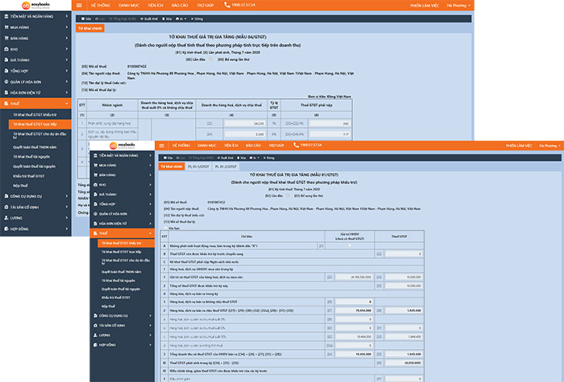
Task: Switch to the PL 01-1/GTGT tab
Action: (x=198, y=166)
